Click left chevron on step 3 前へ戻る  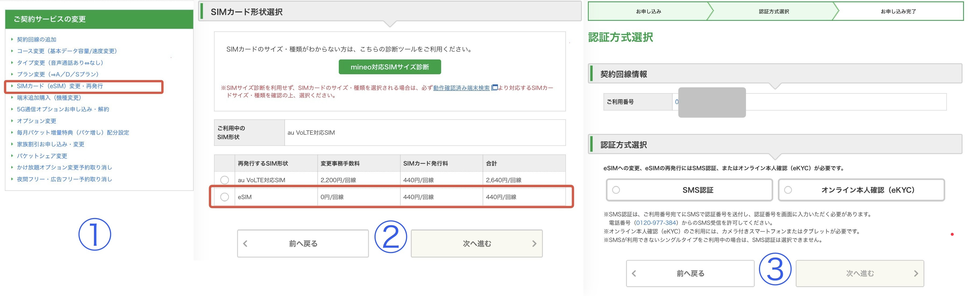pyautogui.click(x=634, y=273)
